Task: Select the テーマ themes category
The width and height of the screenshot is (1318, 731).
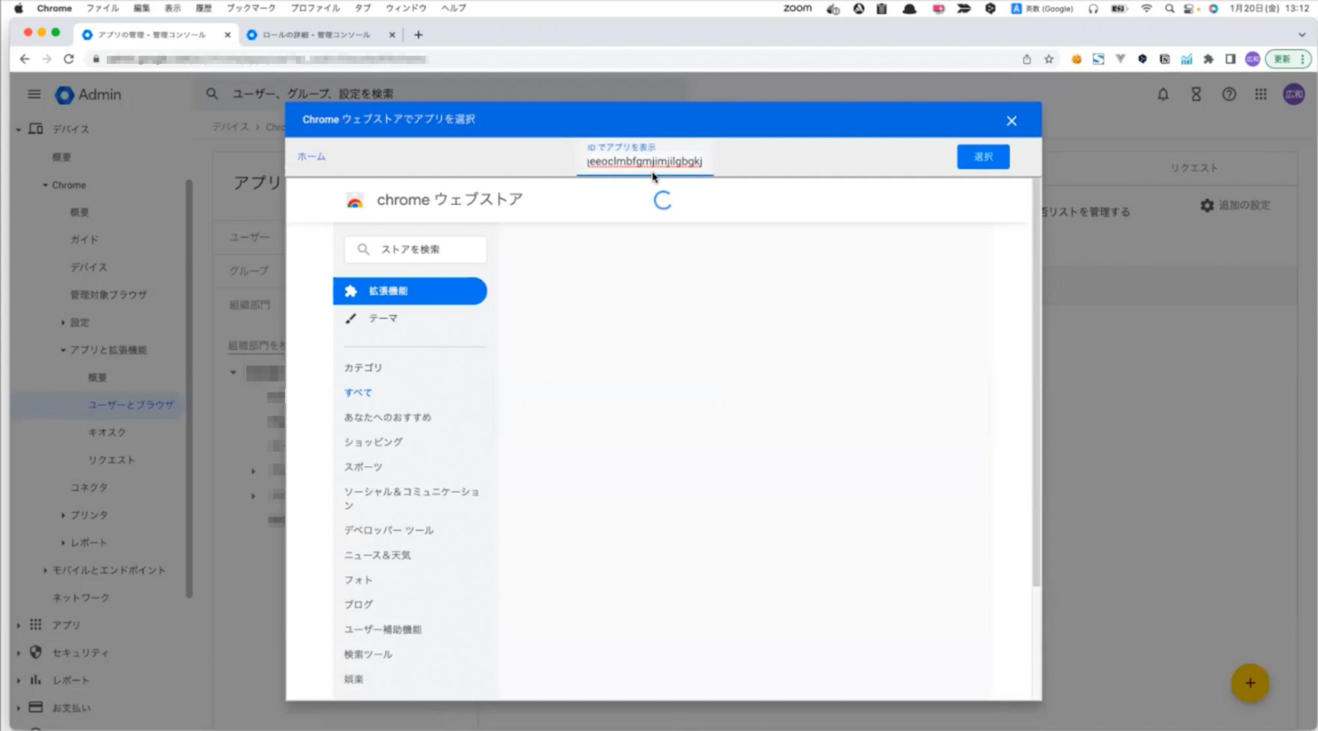Action: pyautogui.click(x=383, y=319)
